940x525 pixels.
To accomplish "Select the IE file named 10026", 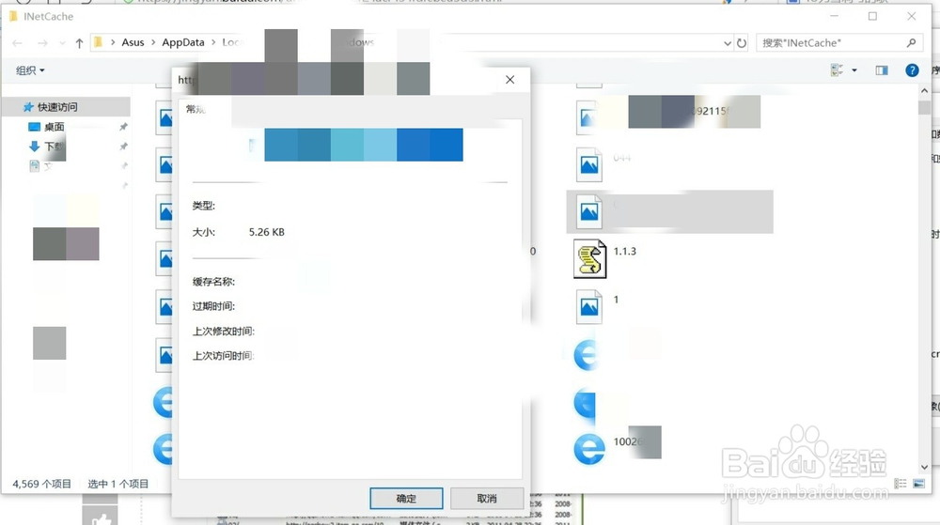I will 588,448.
